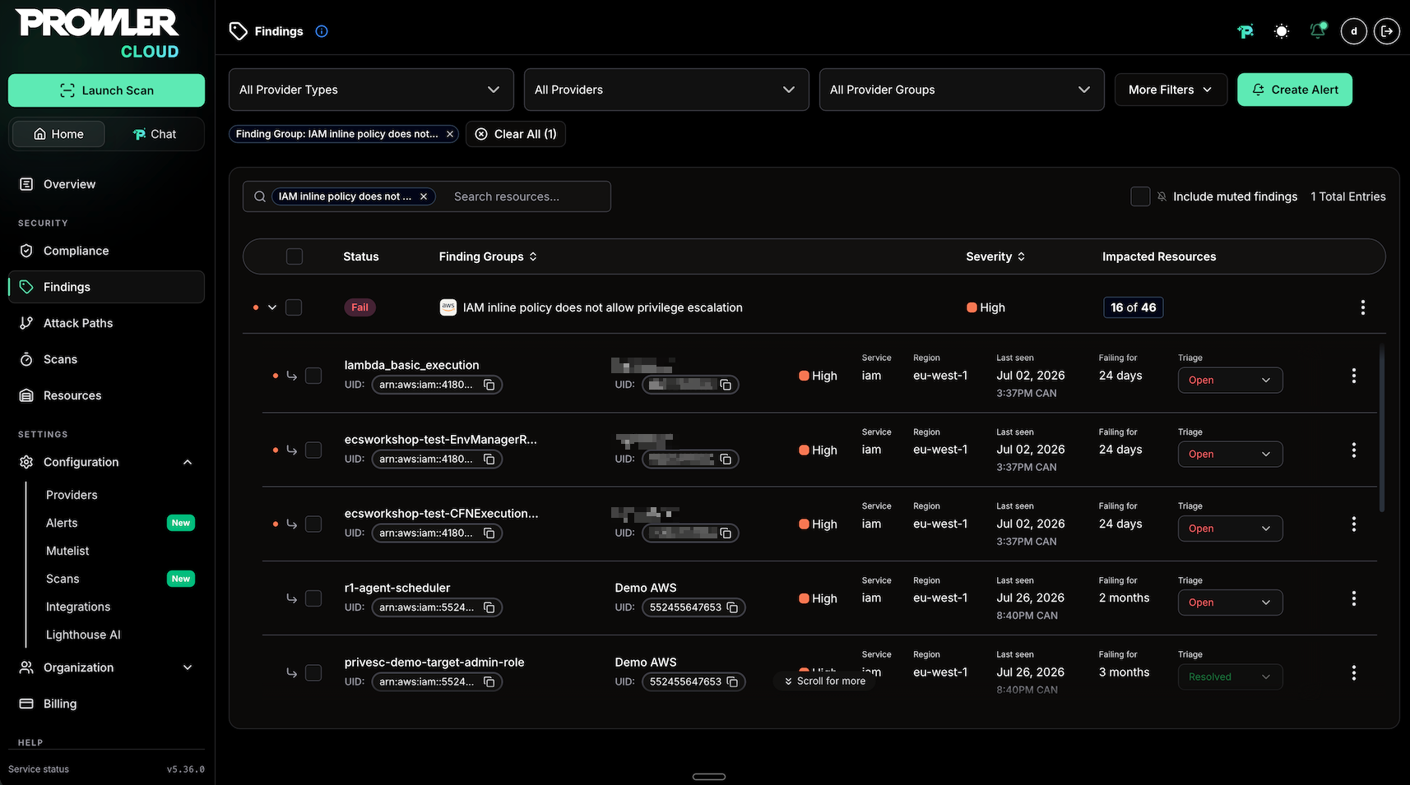Copy the ecsworkshop-test-CFNExecution resource UID
1410x785 pixels.
(489, 533)
